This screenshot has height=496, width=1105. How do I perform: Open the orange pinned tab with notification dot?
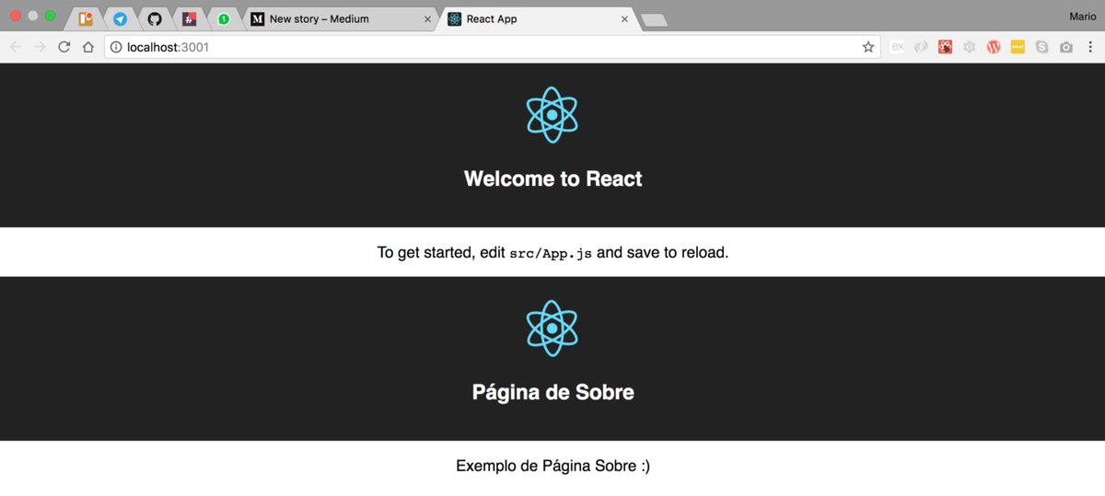pos(86,18)
